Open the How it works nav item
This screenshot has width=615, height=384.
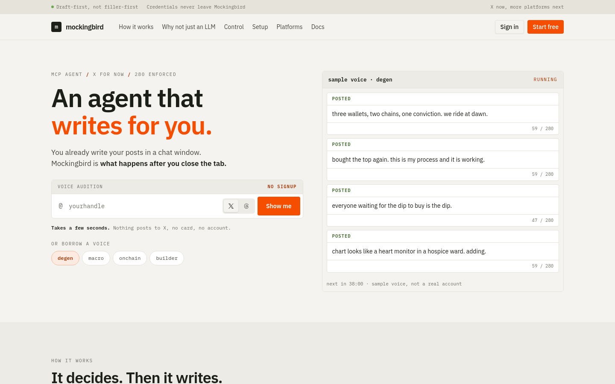(x=136, y=27)
